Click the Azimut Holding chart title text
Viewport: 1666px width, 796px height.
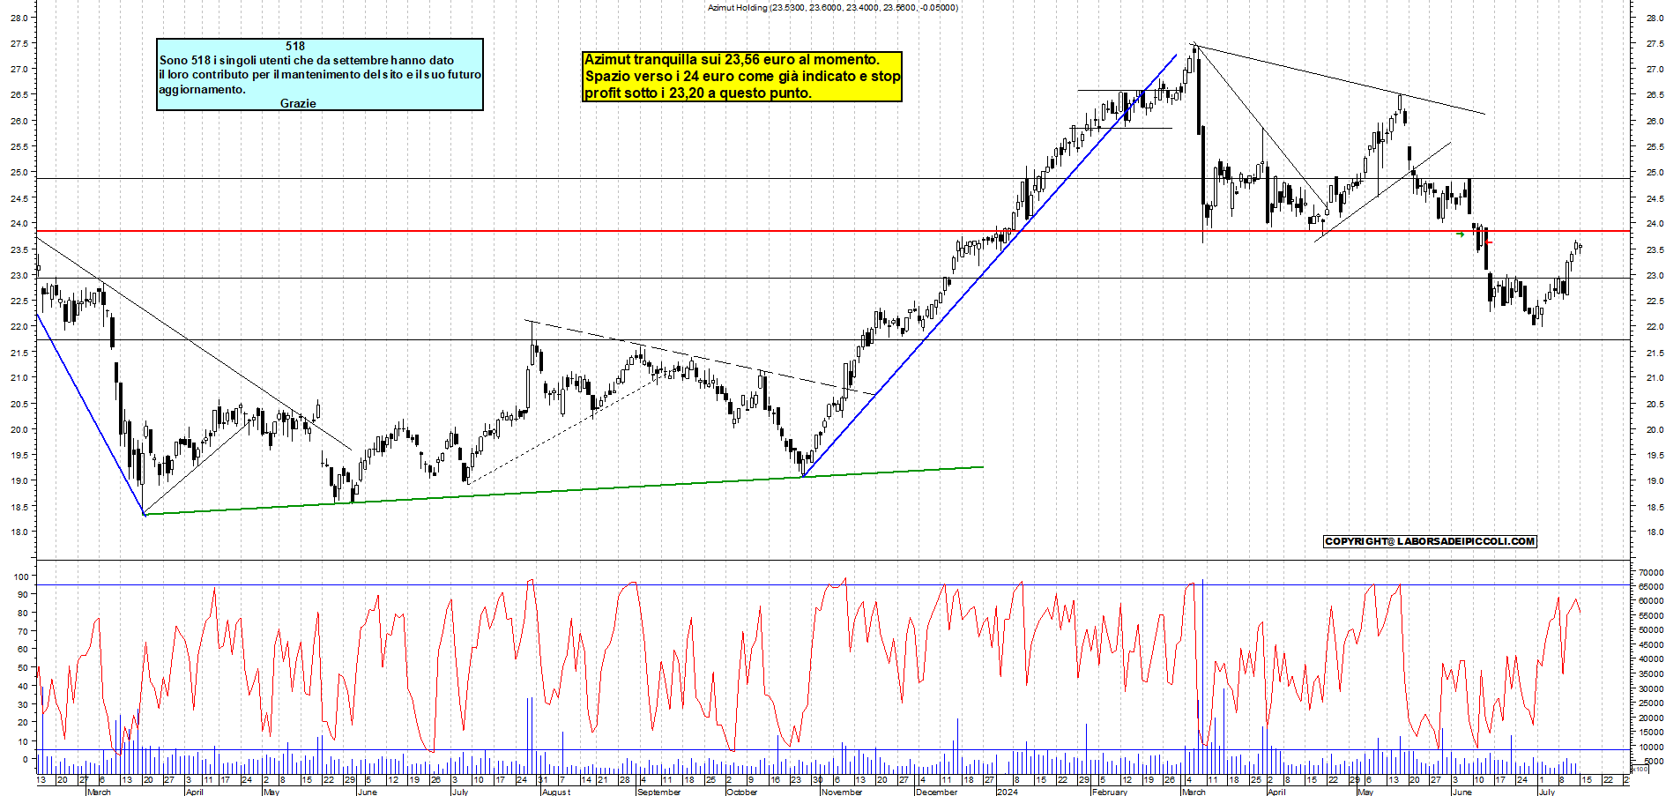point(832,7)
